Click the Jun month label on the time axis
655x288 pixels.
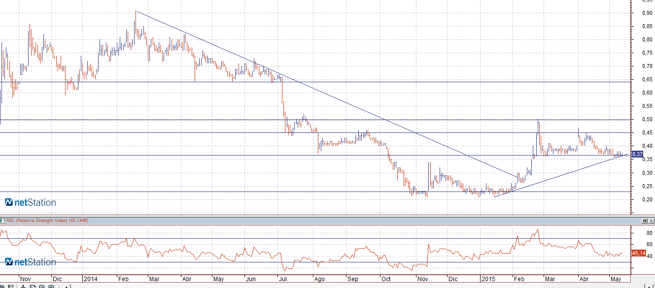(x=250, y=279)
